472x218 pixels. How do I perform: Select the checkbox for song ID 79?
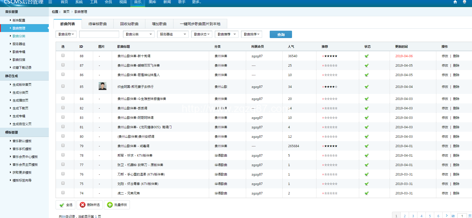[x=63, y=146]
